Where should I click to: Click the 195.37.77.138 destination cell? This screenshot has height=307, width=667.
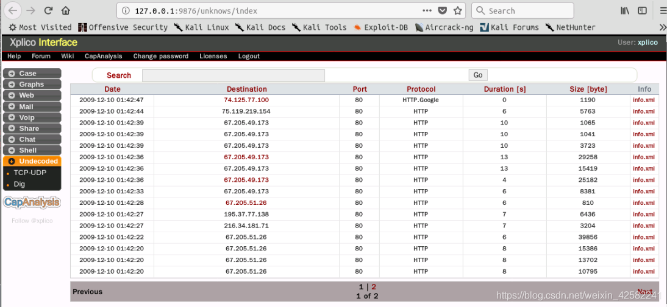(x=246, y=214)
